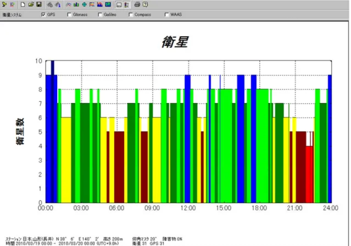Click the dark blue 10-satellite bar
This screenshot has height=246, width=351.
pyautogui.click(x=53, y=131)
